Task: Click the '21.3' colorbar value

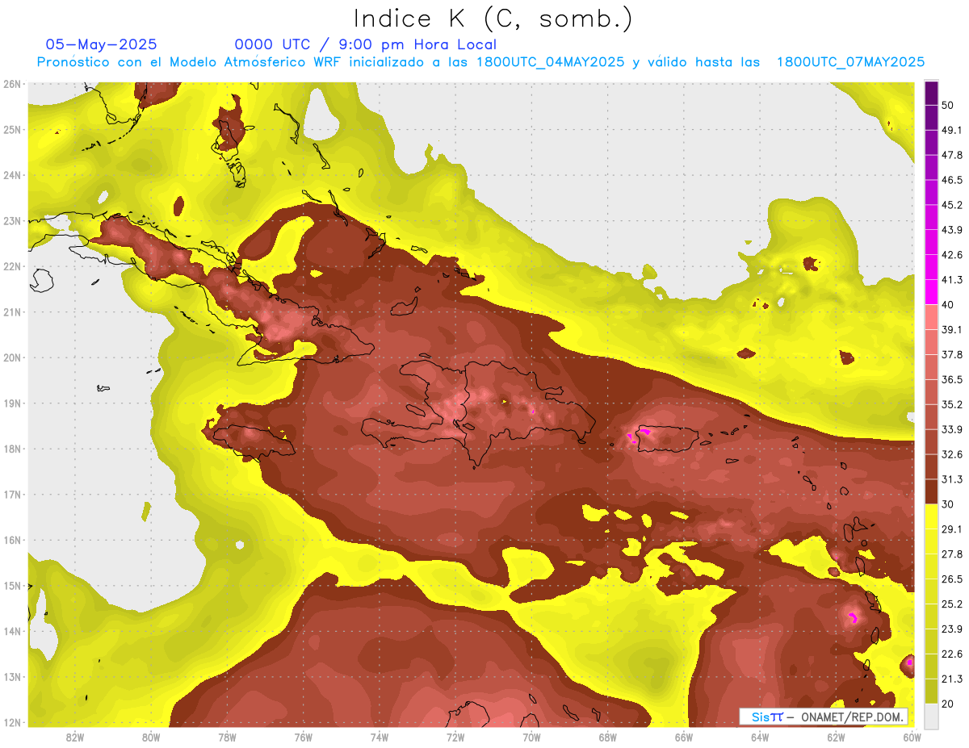Action: point(952,679)
